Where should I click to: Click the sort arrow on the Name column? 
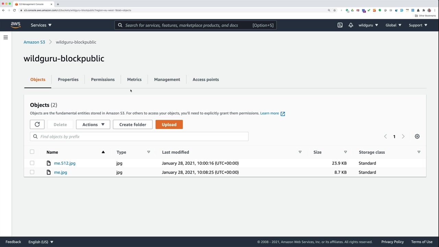click(x=103, y=152)
